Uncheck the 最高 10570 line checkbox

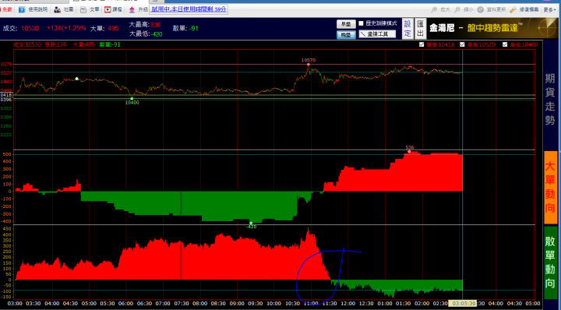pyautogui.click(x=462, y=44)
